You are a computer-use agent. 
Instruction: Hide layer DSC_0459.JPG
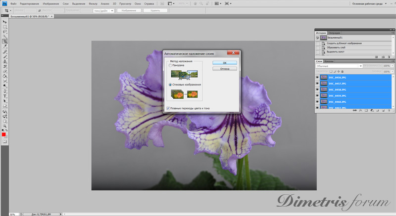point(317,95)
